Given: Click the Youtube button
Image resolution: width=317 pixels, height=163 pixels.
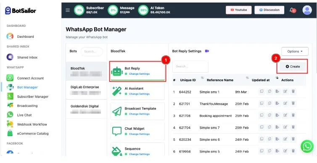Looking at the screenshot, I should pos(238,10).
